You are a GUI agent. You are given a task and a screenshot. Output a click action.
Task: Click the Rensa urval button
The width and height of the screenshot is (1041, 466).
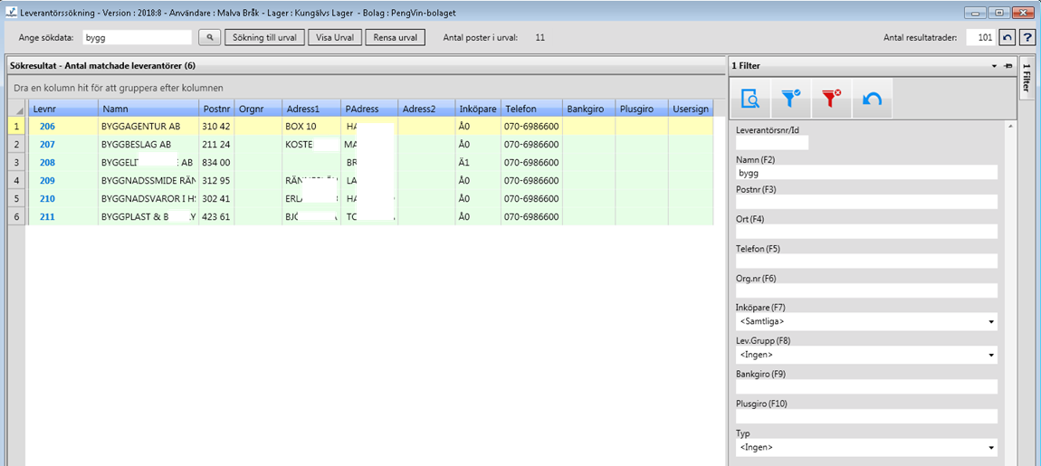tap(396, 37)
